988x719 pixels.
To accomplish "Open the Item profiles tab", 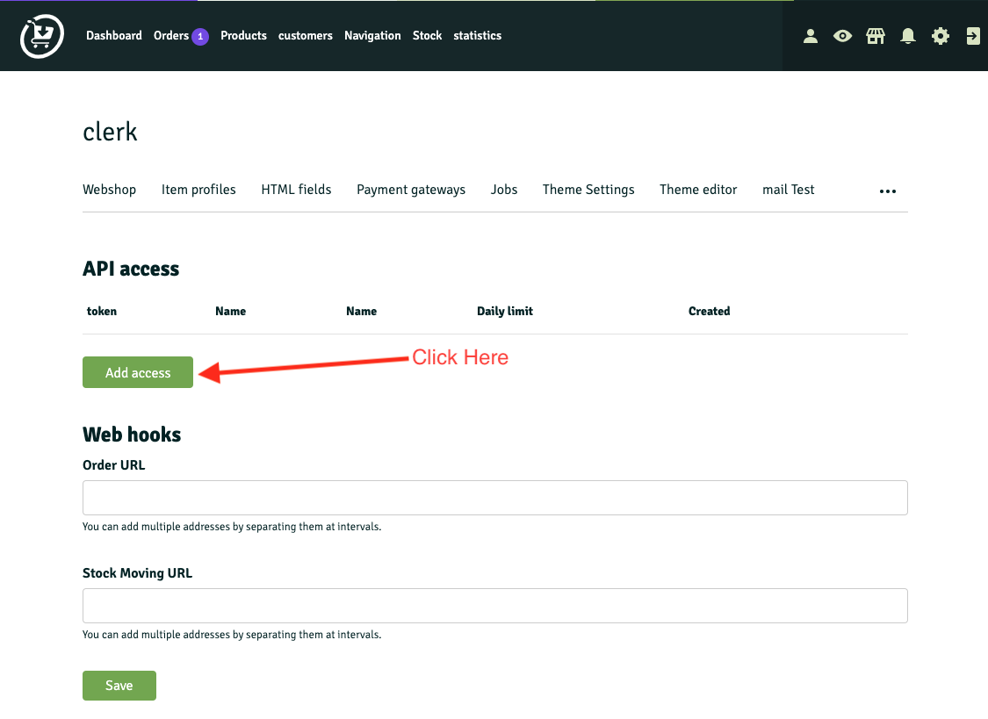I will pyautogui.click(x=198, y=190).
